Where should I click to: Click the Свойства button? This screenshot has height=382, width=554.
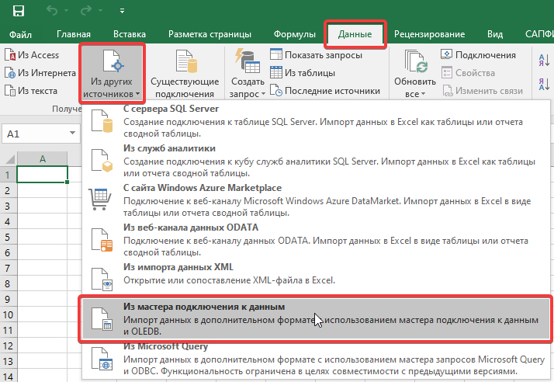tap(468, 73)
